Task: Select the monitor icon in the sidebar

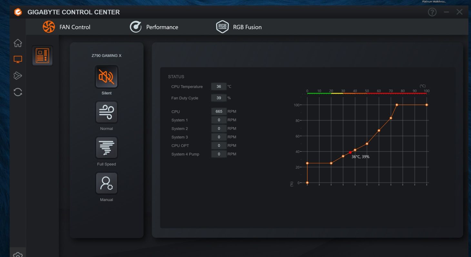Action: click(18, 60)
